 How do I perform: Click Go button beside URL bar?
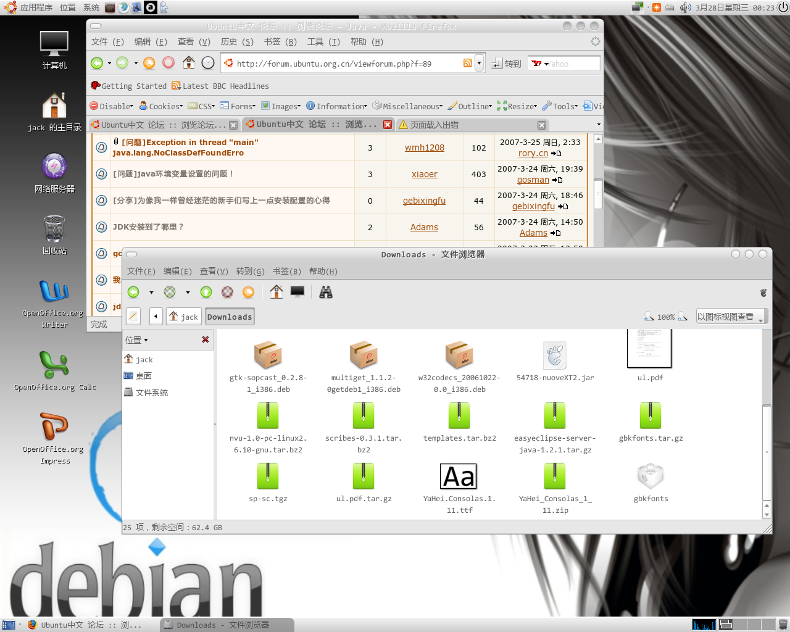(506, 64)
